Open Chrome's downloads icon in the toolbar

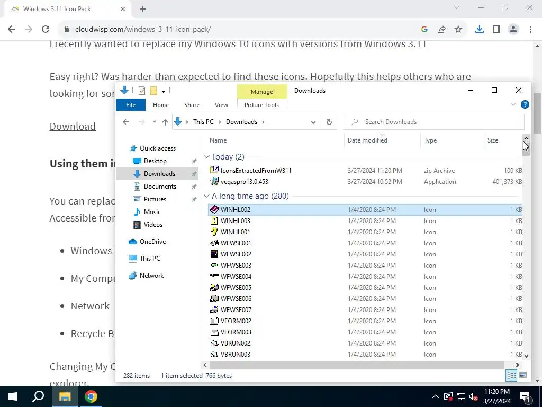[x=480, y=30]
